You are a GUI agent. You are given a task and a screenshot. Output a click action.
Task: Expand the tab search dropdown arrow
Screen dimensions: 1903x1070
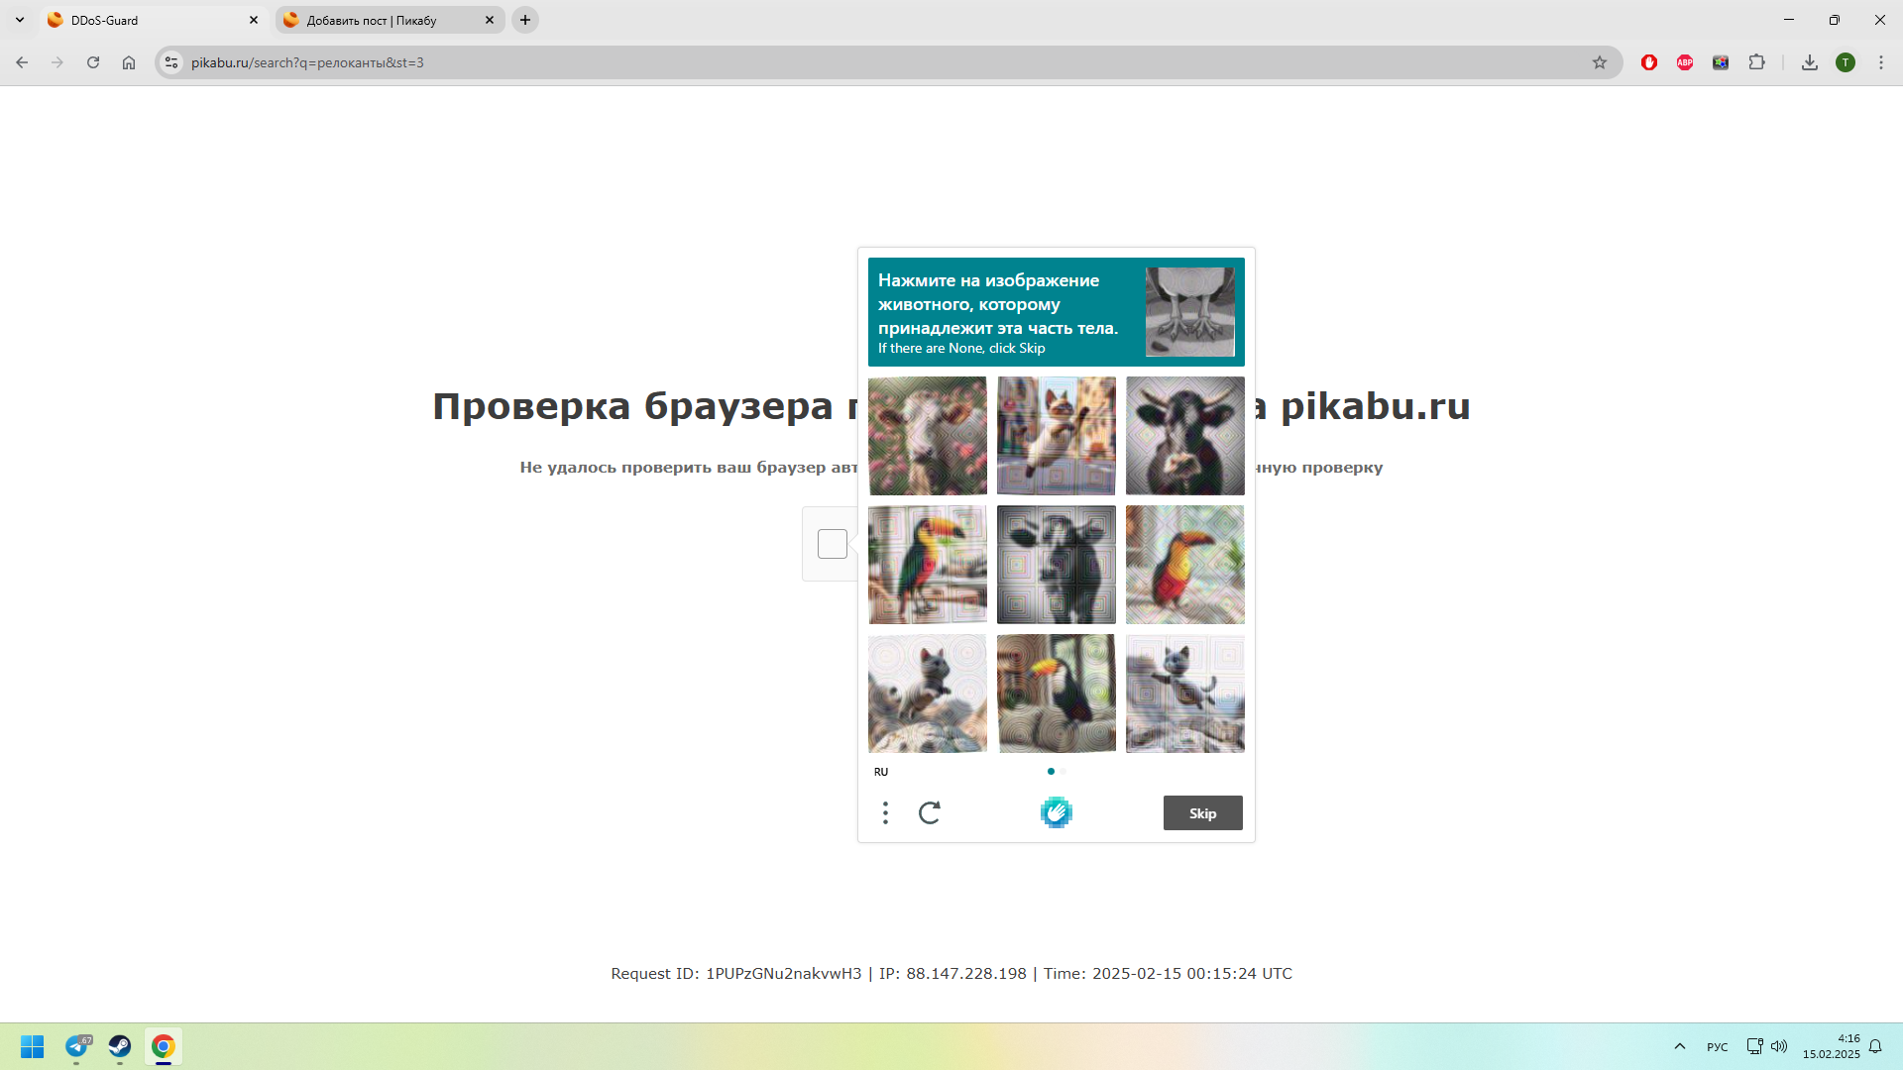[20, 20]
